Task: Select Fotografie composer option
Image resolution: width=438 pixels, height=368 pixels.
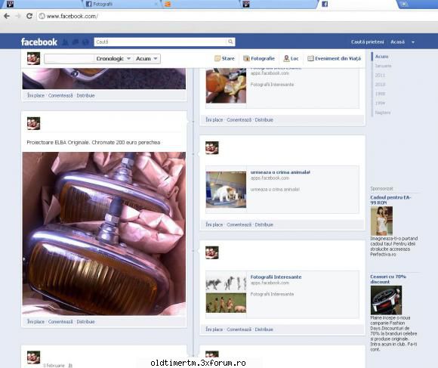Action: tap(259, 58)
